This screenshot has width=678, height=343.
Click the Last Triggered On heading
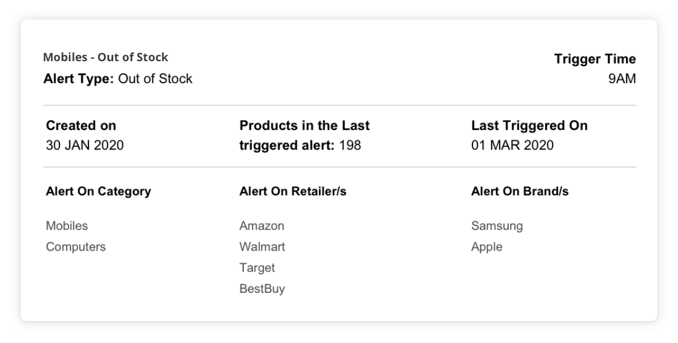(529, 125)
